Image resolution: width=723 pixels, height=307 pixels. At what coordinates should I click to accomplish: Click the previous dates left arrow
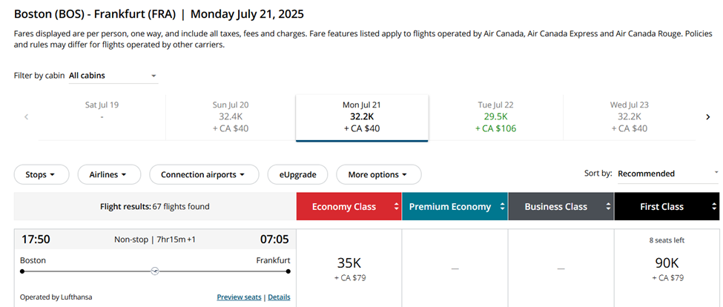point(27,116)
